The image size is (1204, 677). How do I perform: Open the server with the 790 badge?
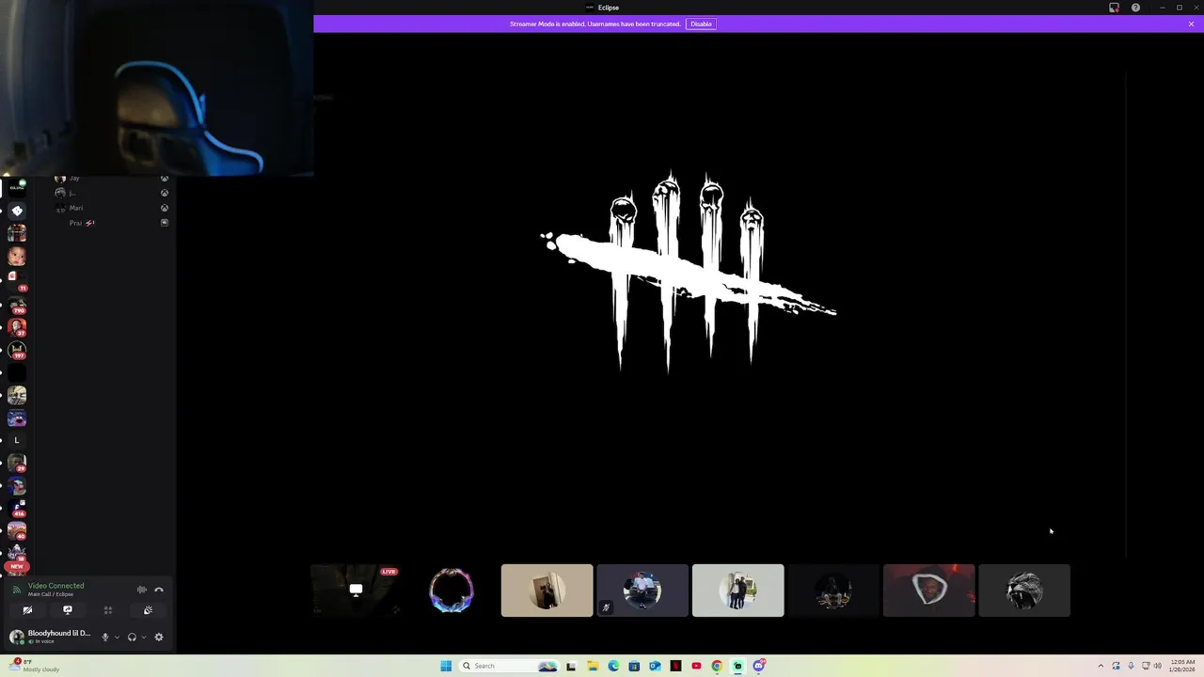coord(17,304)
